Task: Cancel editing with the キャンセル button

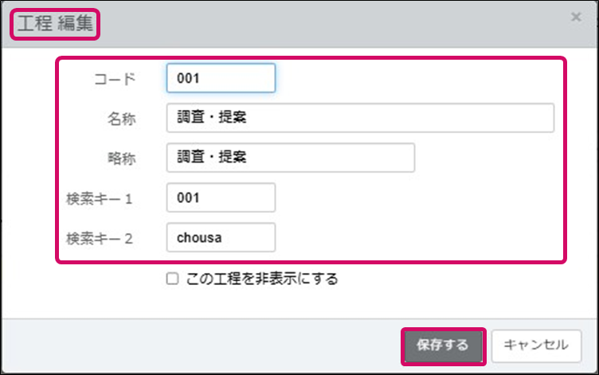Action: click(535, 346)
